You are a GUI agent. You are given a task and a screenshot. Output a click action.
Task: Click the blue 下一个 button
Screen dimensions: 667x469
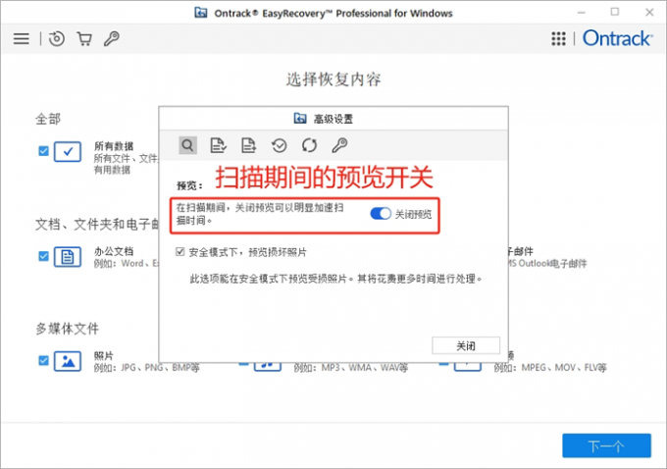(x=606, y=445)
